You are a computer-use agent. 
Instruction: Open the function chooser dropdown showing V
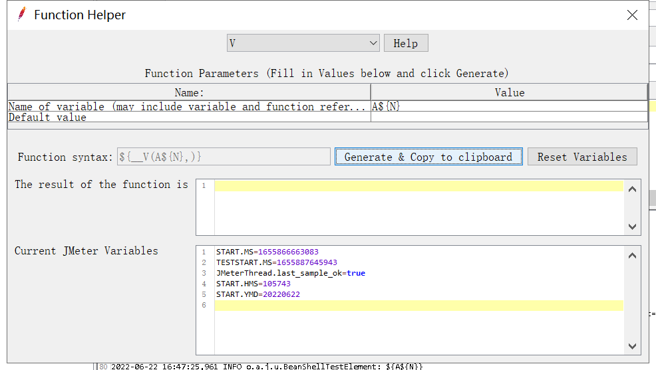(303, 43)
